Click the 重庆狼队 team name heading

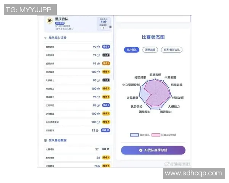61,19
